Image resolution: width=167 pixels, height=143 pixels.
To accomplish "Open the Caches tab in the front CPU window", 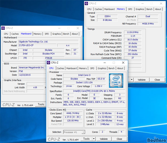I will coord(60,68).
